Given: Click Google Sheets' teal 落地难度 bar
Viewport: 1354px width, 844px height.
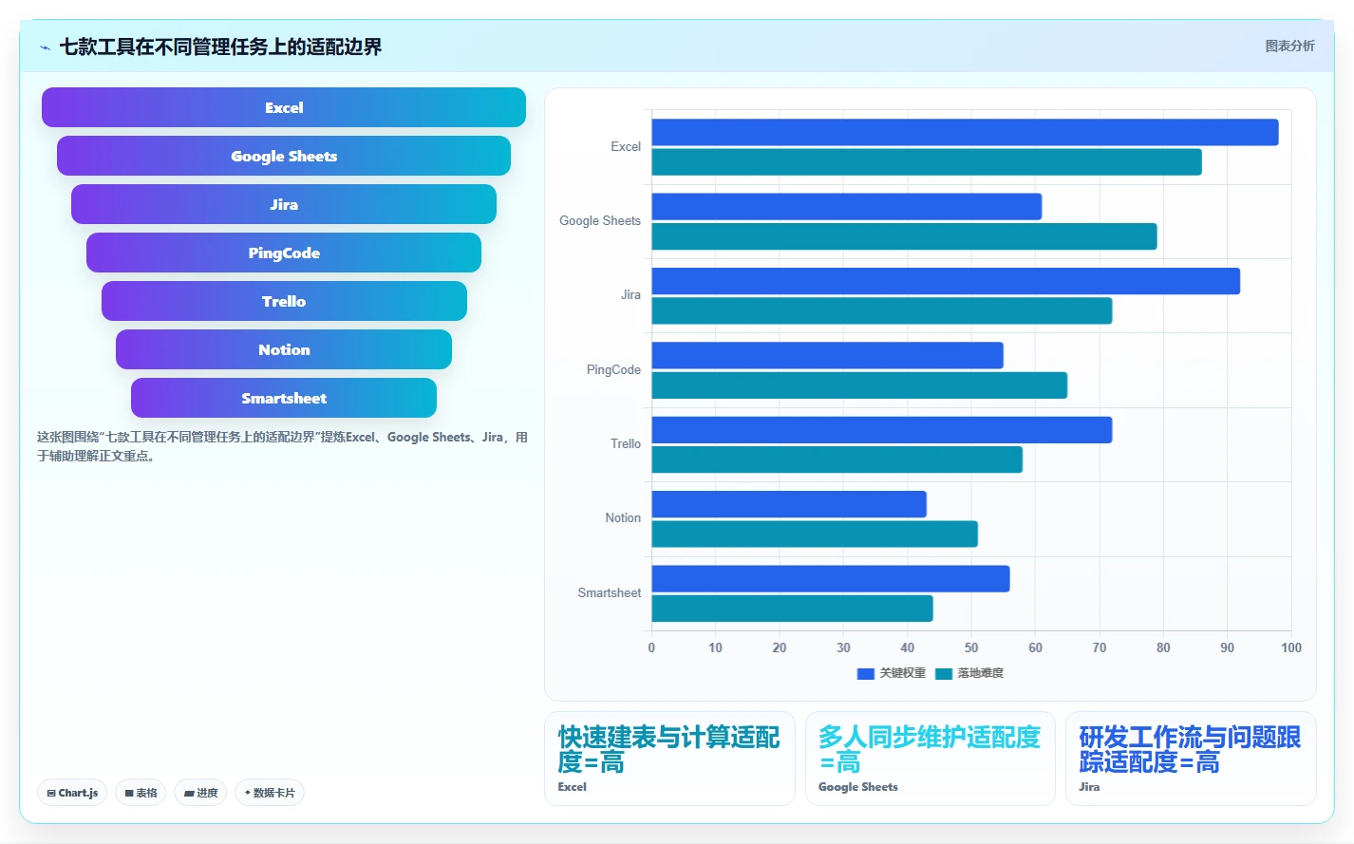Looking at the screenshot, I should 904,236.
